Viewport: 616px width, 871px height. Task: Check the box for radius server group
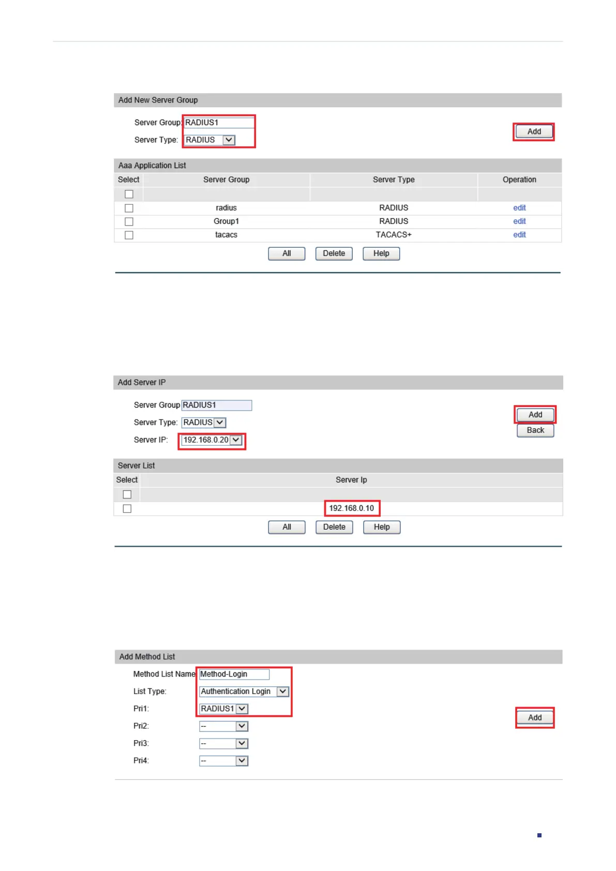129,208
